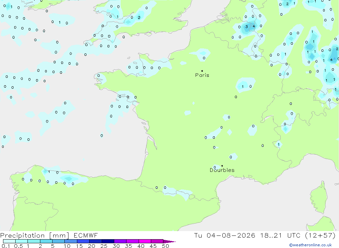Click the legend swatch between 10 and 15

point(71,241)
